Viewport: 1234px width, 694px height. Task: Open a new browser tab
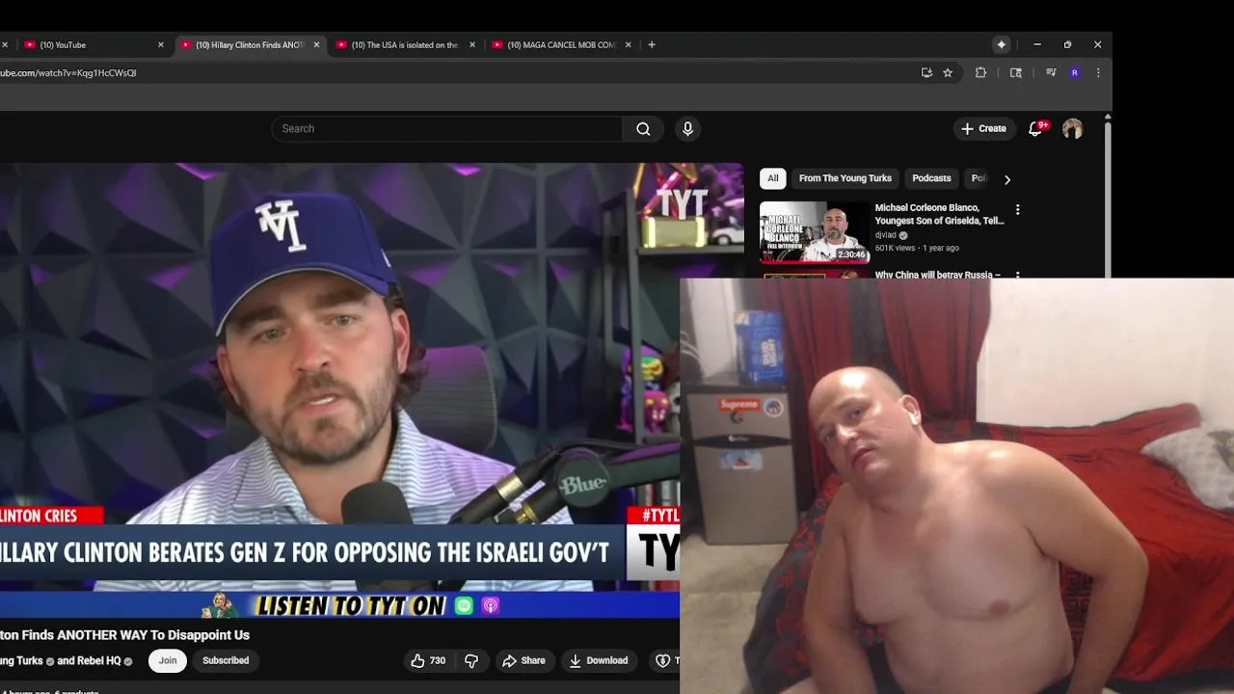point(652,44)
